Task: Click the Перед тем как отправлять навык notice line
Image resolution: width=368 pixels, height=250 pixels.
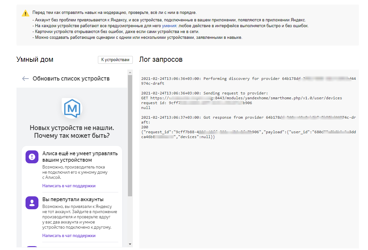Action: tap(114, 13)
